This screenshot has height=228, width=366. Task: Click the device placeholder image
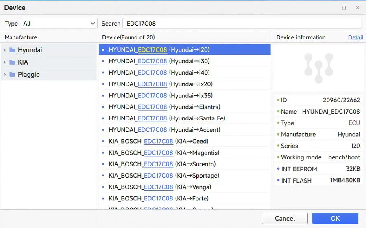[319, 67]
